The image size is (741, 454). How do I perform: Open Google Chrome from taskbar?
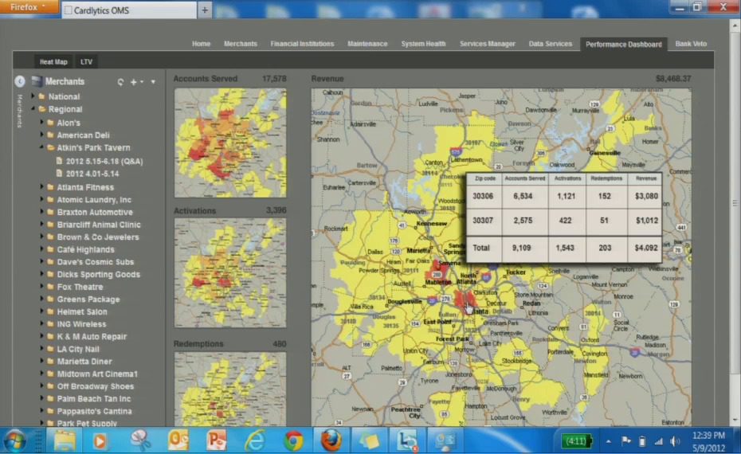293,441
